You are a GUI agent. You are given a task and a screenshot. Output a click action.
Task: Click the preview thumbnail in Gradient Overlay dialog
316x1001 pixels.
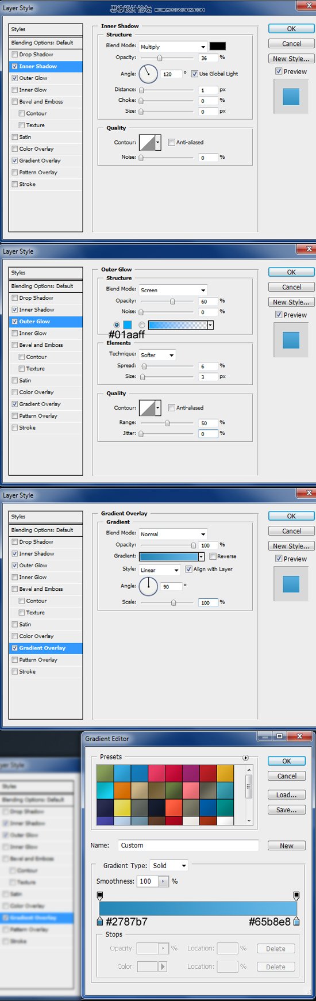click(291, 583)
